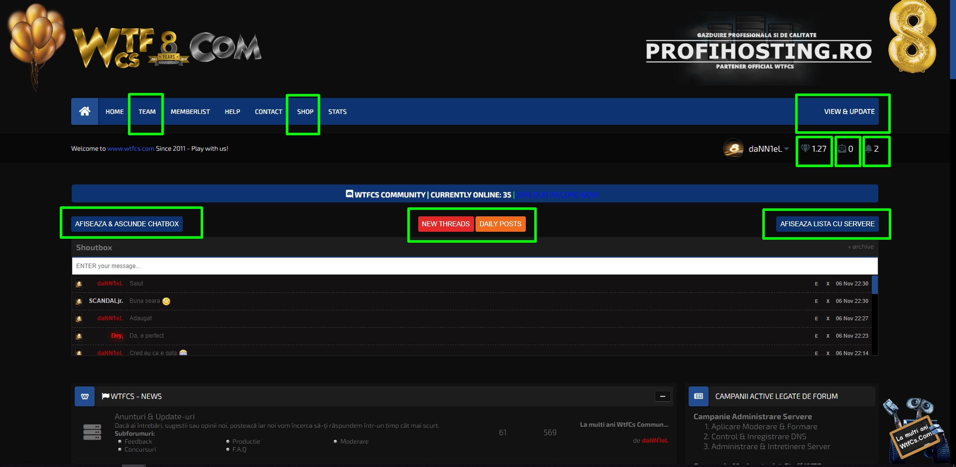This screenshot has height=467, width=956.
Task: Click the red New Threads button
Action: (x=446, y=224)
